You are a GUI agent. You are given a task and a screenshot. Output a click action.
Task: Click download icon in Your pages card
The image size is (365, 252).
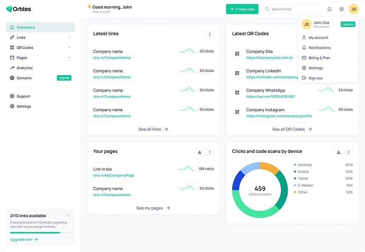tap(199, 152)
